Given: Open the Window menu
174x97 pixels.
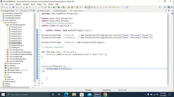Looking at the screenshot, I should pyautogui.click(x=51, y=4).
